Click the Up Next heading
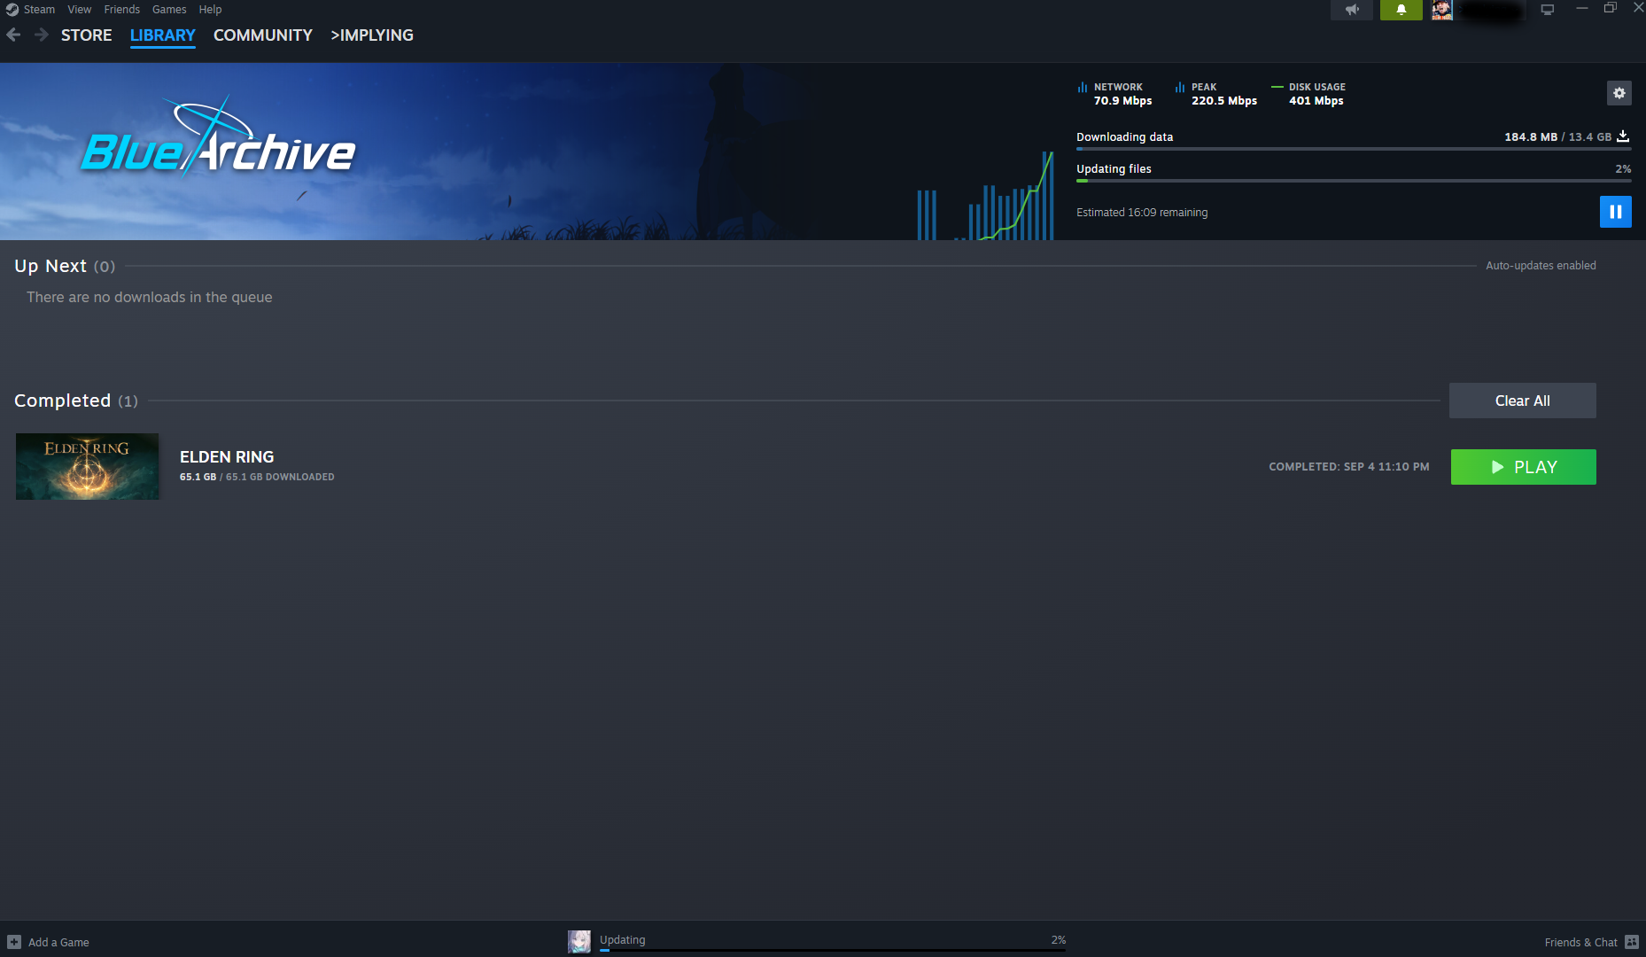Viewport: 1646px width, 957px height. tap(50, 266)
